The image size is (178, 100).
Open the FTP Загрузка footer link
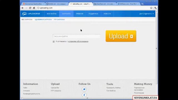56,91
